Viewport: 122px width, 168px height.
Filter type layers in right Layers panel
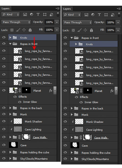click(x=99, y=15)
